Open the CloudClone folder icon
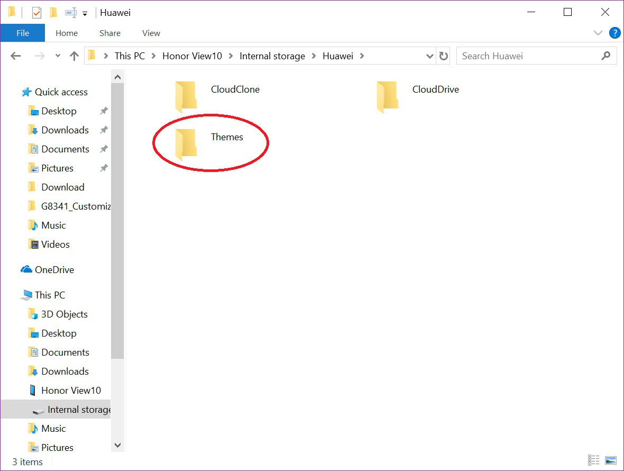This screenshot has height=471, width=624. click(x=186, y=97)
